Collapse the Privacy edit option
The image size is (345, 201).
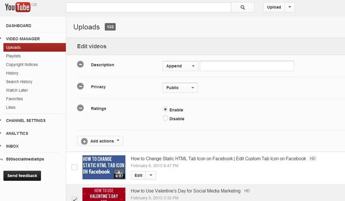point(80,86)
